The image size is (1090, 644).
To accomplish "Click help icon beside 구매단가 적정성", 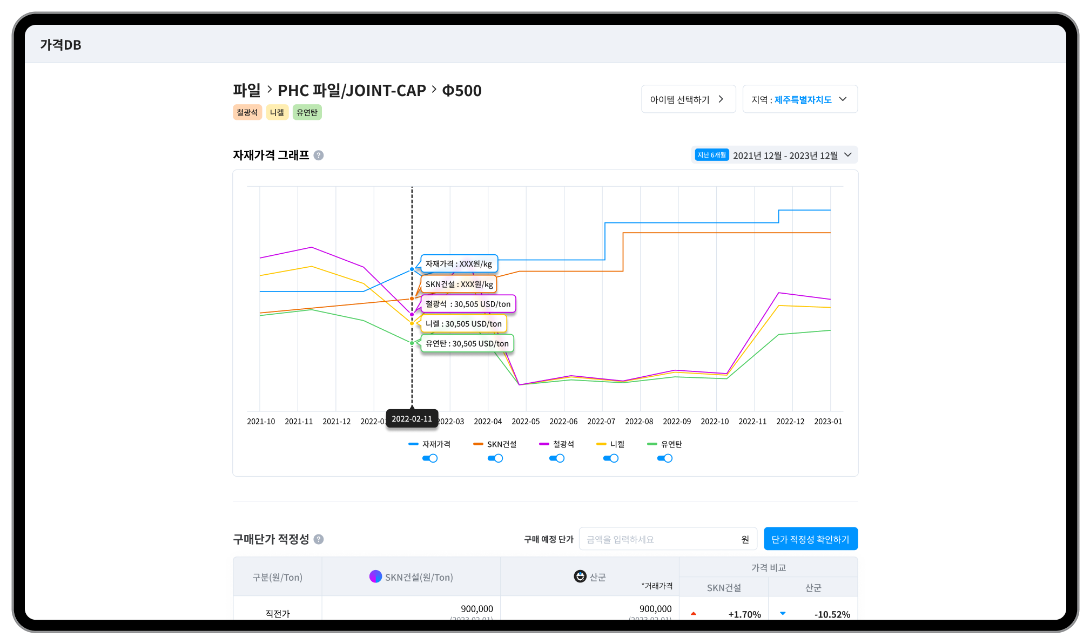I will [319, 539].
